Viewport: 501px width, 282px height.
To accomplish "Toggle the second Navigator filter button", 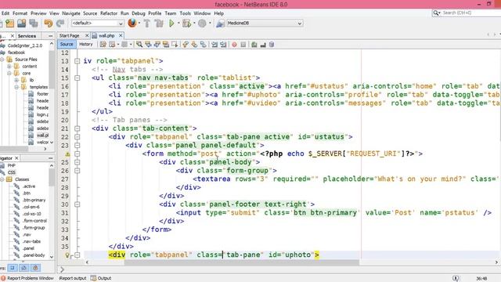I will coord(23,268).
